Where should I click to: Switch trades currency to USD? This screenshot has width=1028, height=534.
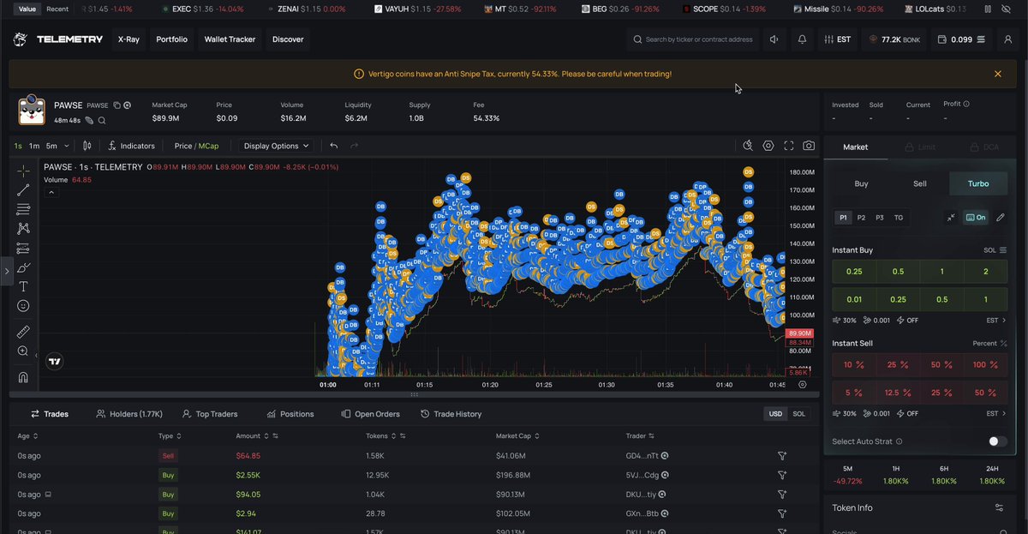point(775,414)
